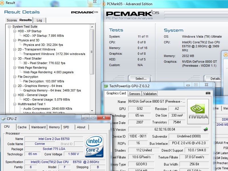Collapse the Physics and 3D node
228x171 pixels.
[15, 40]
